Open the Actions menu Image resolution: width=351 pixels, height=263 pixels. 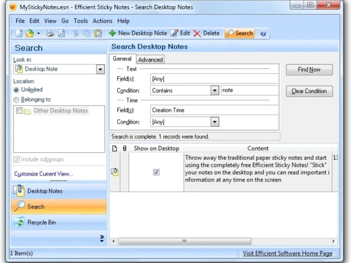coord(103,21)
